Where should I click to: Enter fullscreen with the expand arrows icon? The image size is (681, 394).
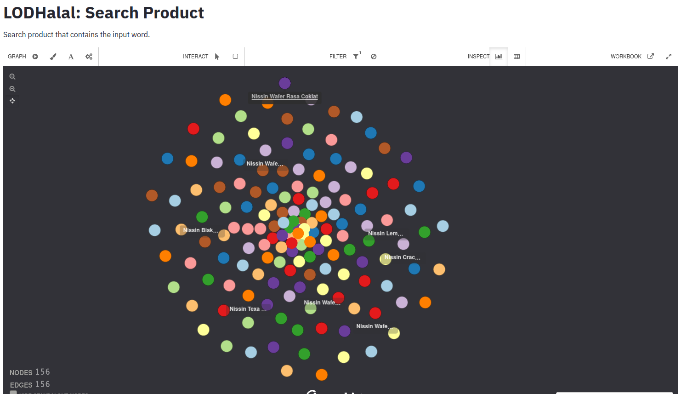[x=669, y=56]
